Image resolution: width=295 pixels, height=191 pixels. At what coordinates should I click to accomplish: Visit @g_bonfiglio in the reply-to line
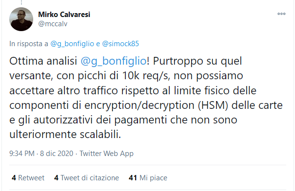point(72,44)
